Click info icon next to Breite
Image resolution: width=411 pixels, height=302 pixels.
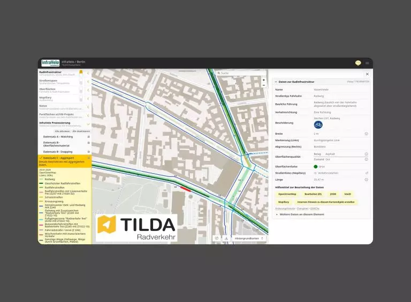coord(366,134)
